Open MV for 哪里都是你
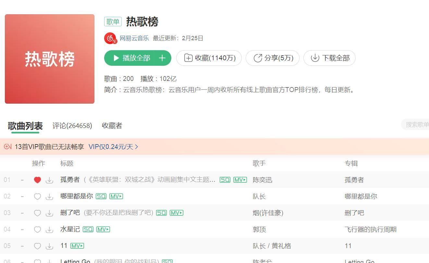 [116, 196]
